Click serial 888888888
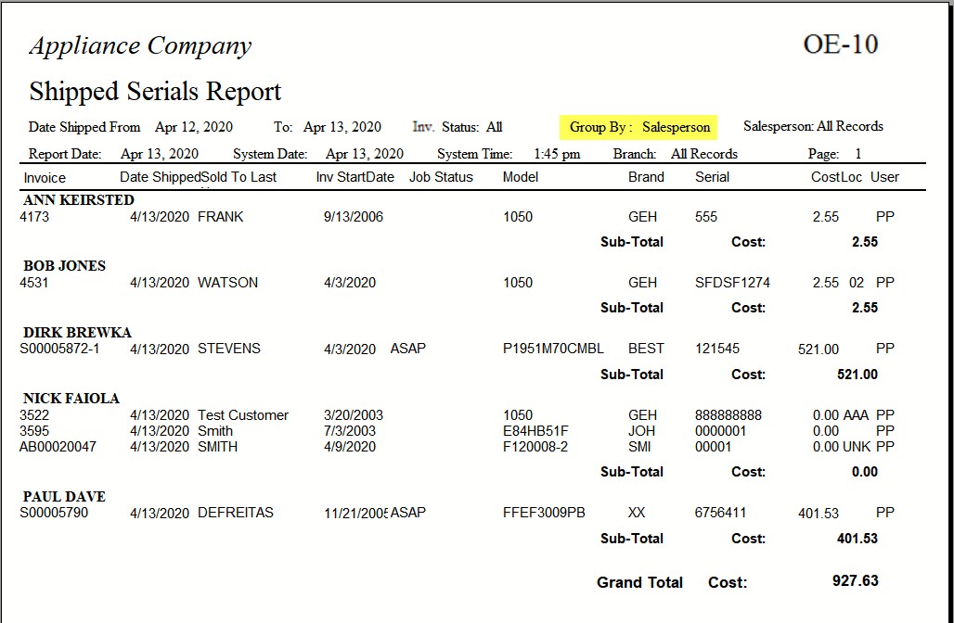Viewport: 954px width, 623px height. click(728, 415)
